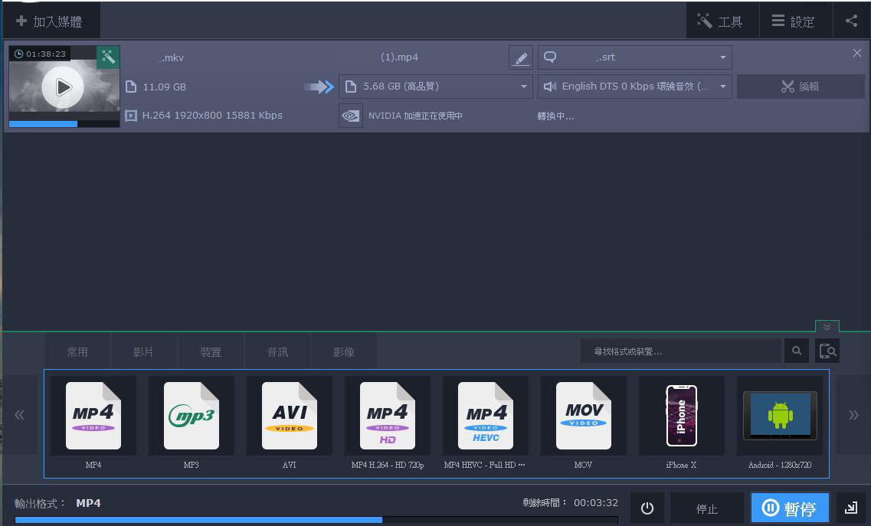Click the output format MP4 label
Viewport: 871px width, 526px height.
click(88, 503)
